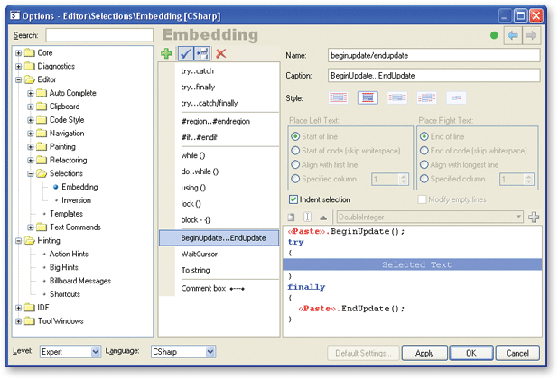Click the Apply button

[424, 353]
